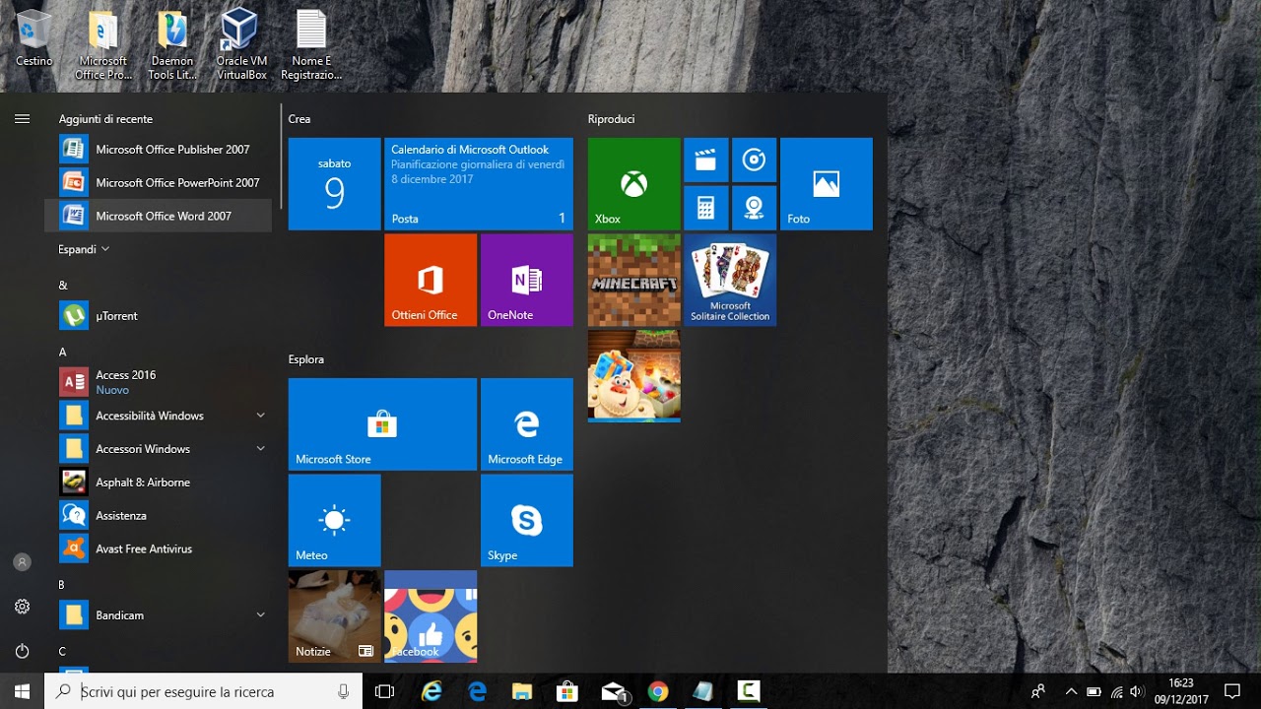Click the Start button on taskbar
The width and height of the screenshot is (1261, 709).
22,691
